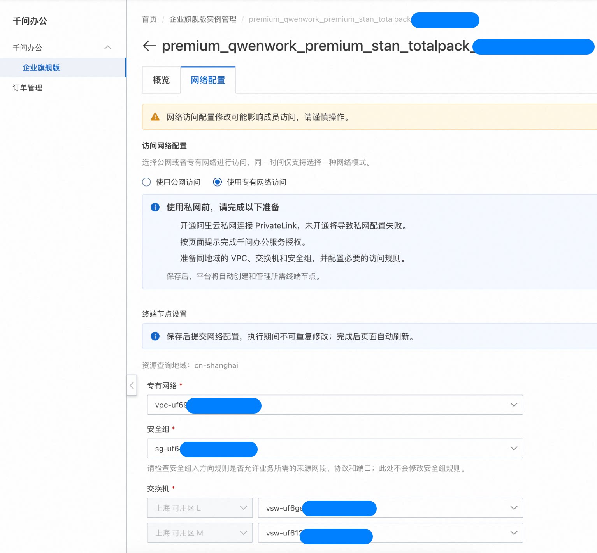This screenshot has width=597, height=553.
Task: Open the vsw-uf612 switch dropdown
Action: coord(390,533)
